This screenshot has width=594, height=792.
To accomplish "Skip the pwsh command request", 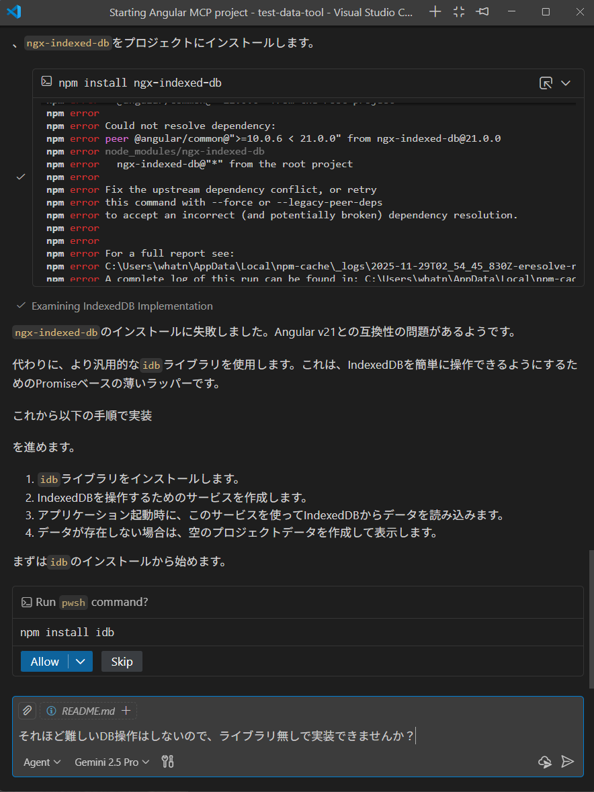I will (x=121, y=661).
